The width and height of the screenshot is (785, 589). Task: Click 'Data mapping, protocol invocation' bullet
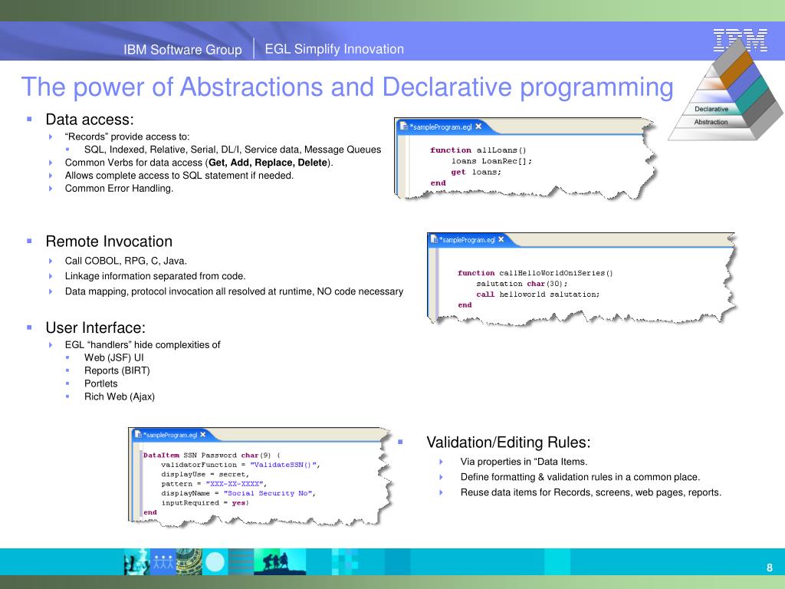[x=234, y=291]
